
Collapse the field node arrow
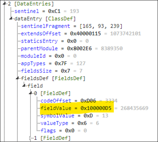(x=24, y=85)
